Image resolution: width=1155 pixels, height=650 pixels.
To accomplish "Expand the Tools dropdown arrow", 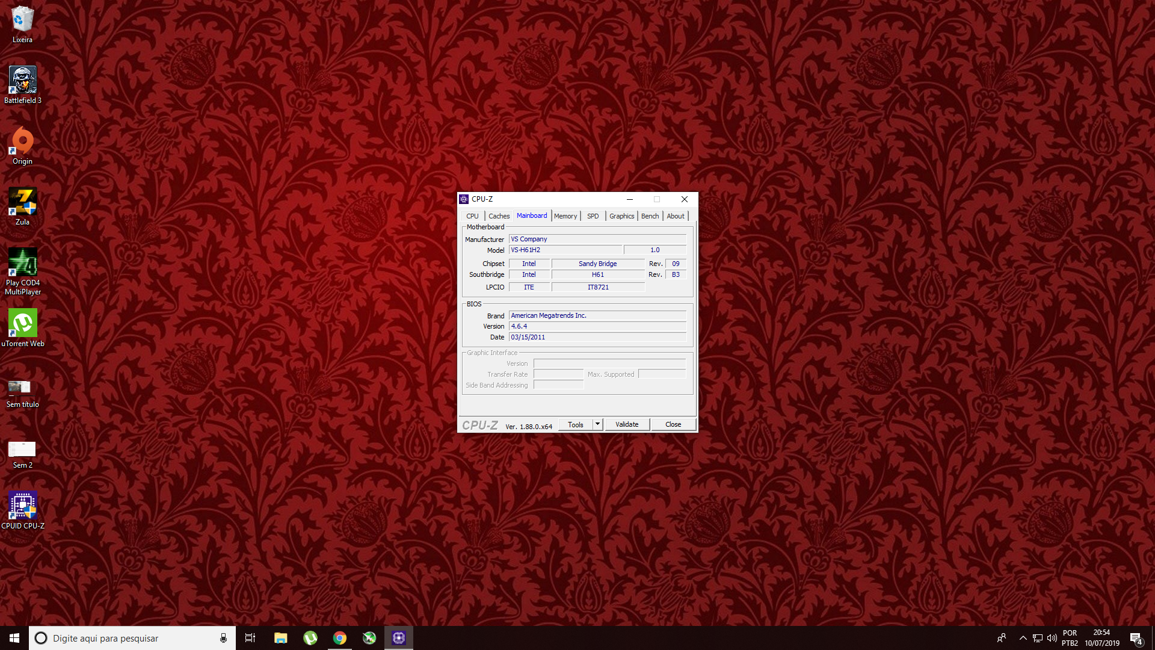I will [x=597, y=424].
